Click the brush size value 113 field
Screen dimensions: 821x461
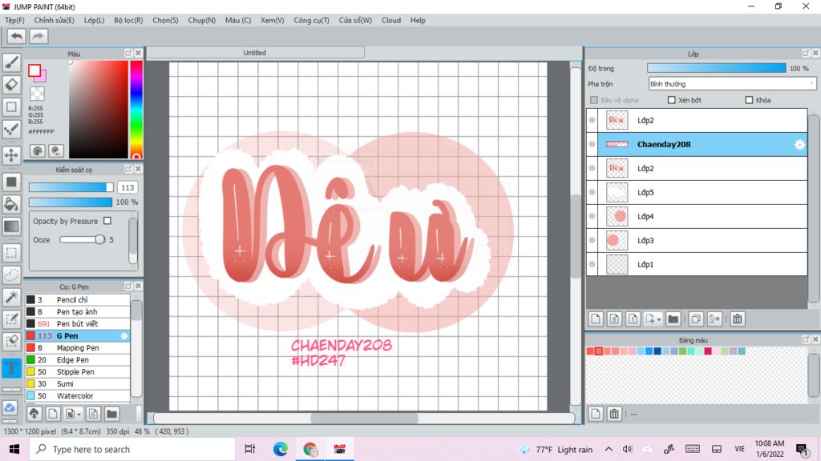click(127, 187)
